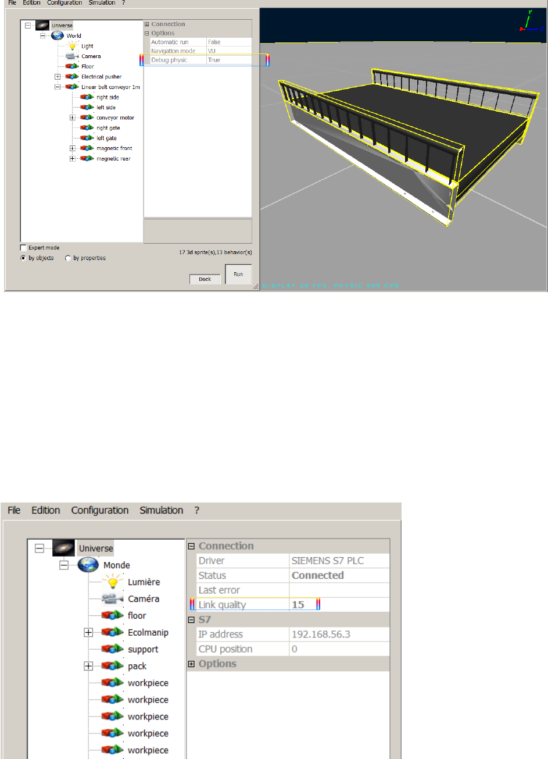Viewport: 548px width, 759px height.
Task: Click the World globe icon in top tree
Action: point(58,35)
